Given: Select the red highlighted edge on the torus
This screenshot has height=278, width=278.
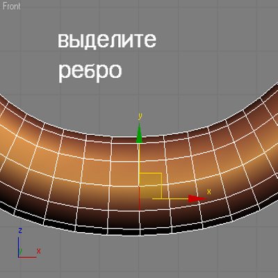Looking at the screenshot, I should (x=139, y=198).
